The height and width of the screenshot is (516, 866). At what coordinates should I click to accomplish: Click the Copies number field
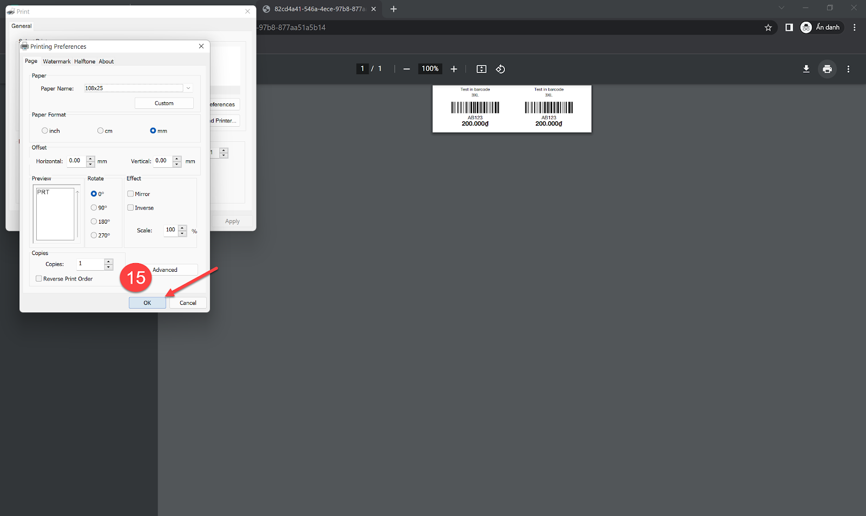(90, 264)
